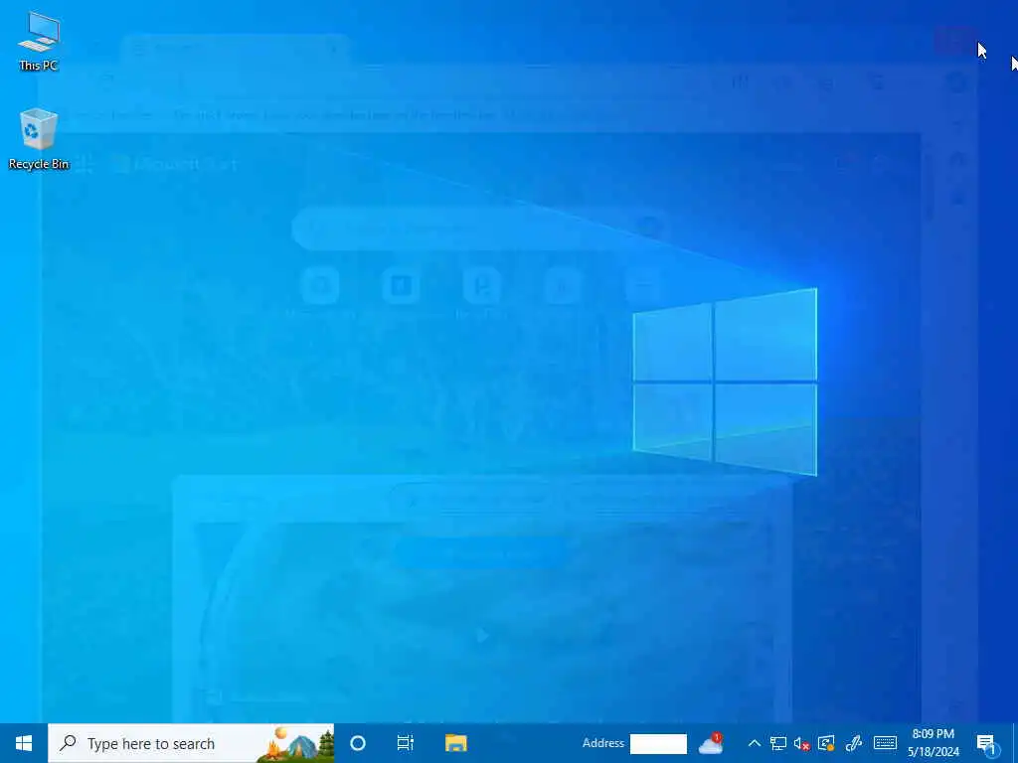This screenshot has width=1018, height=763.
Task: Click the taskbar Address input field
Action: 658,743
